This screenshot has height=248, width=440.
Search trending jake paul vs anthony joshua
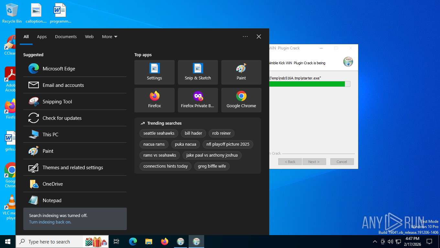tap(212, 155)
